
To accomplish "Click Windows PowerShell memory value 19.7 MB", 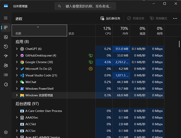I will pyautogui.click(x=123, y=89).
